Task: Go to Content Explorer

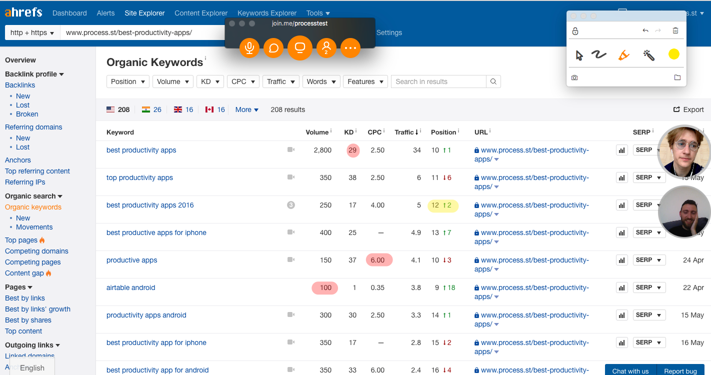Action: point(201,13)
